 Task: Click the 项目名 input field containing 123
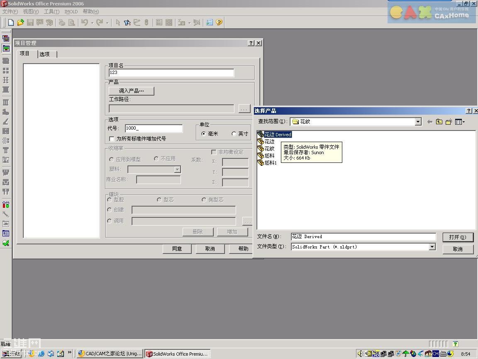pos(171,73)
